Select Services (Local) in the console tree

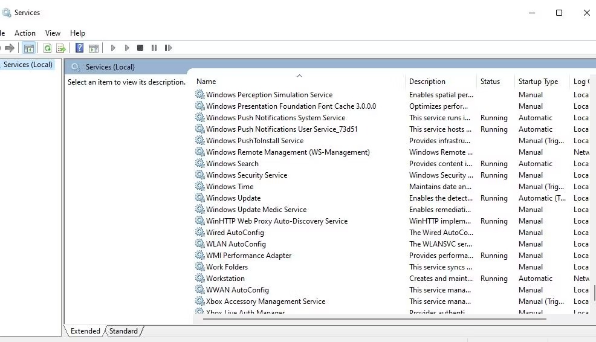pos(28,65)
